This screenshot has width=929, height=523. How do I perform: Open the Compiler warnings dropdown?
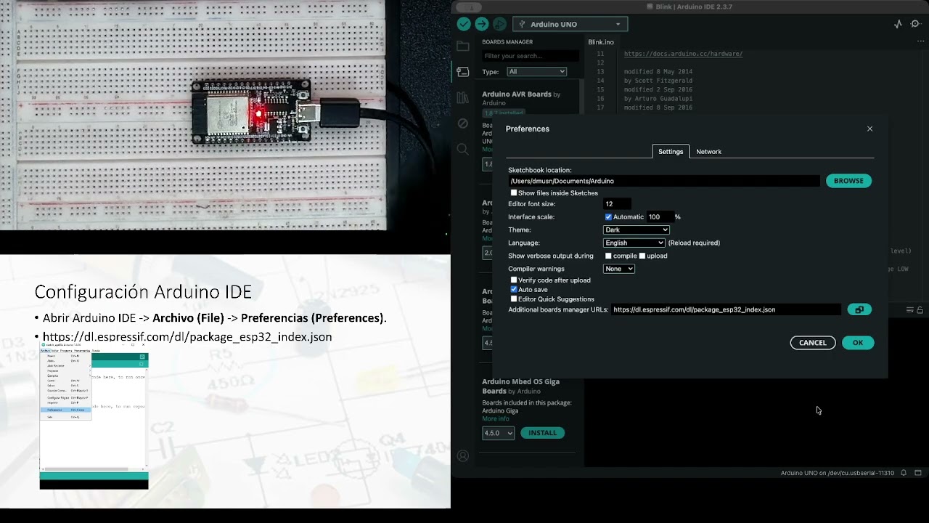pyautogui.click(x=618, y=269)
